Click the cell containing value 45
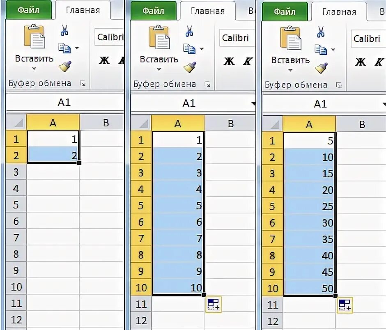Screen dimensions: 386x330 (x=310, y=272)
